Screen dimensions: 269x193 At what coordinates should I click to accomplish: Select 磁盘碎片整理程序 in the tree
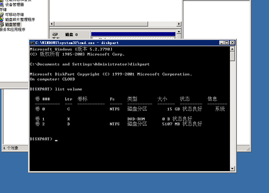[x=20, y=20]
